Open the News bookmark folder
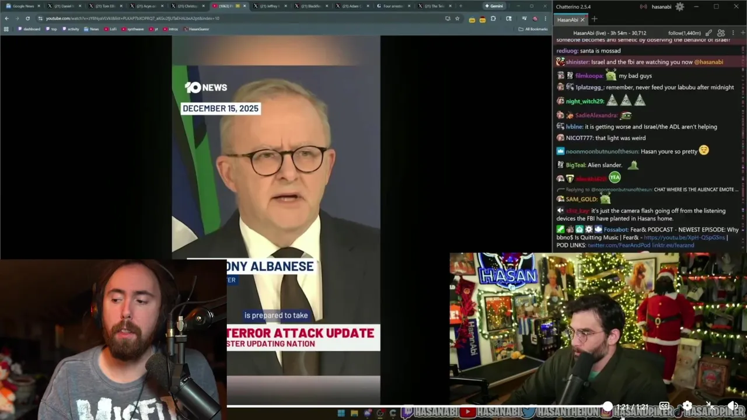This screenshot has width=747, height=420. click(x=90, y=29)
